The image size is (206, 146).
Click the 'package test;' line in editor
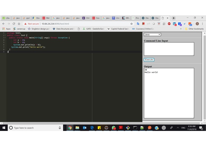[x=14, y=33]
